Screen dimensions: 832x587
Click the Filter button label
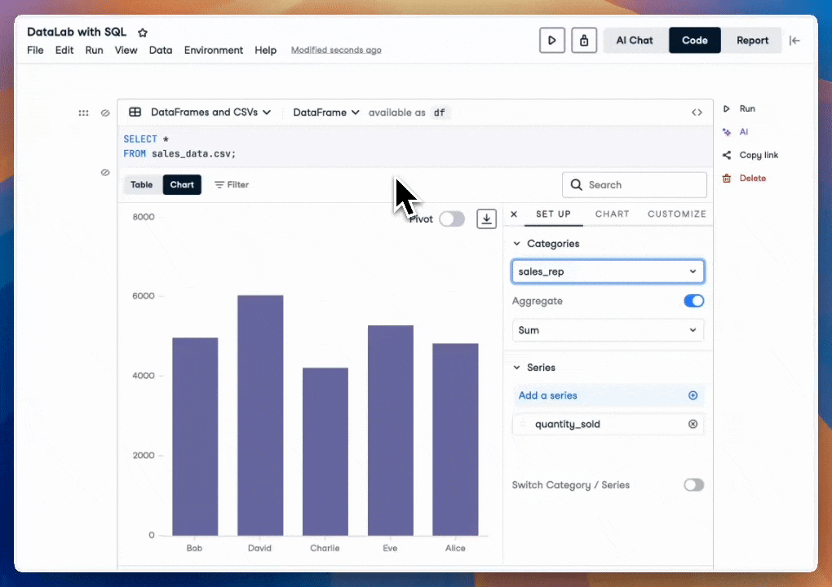tap(237, 184)
